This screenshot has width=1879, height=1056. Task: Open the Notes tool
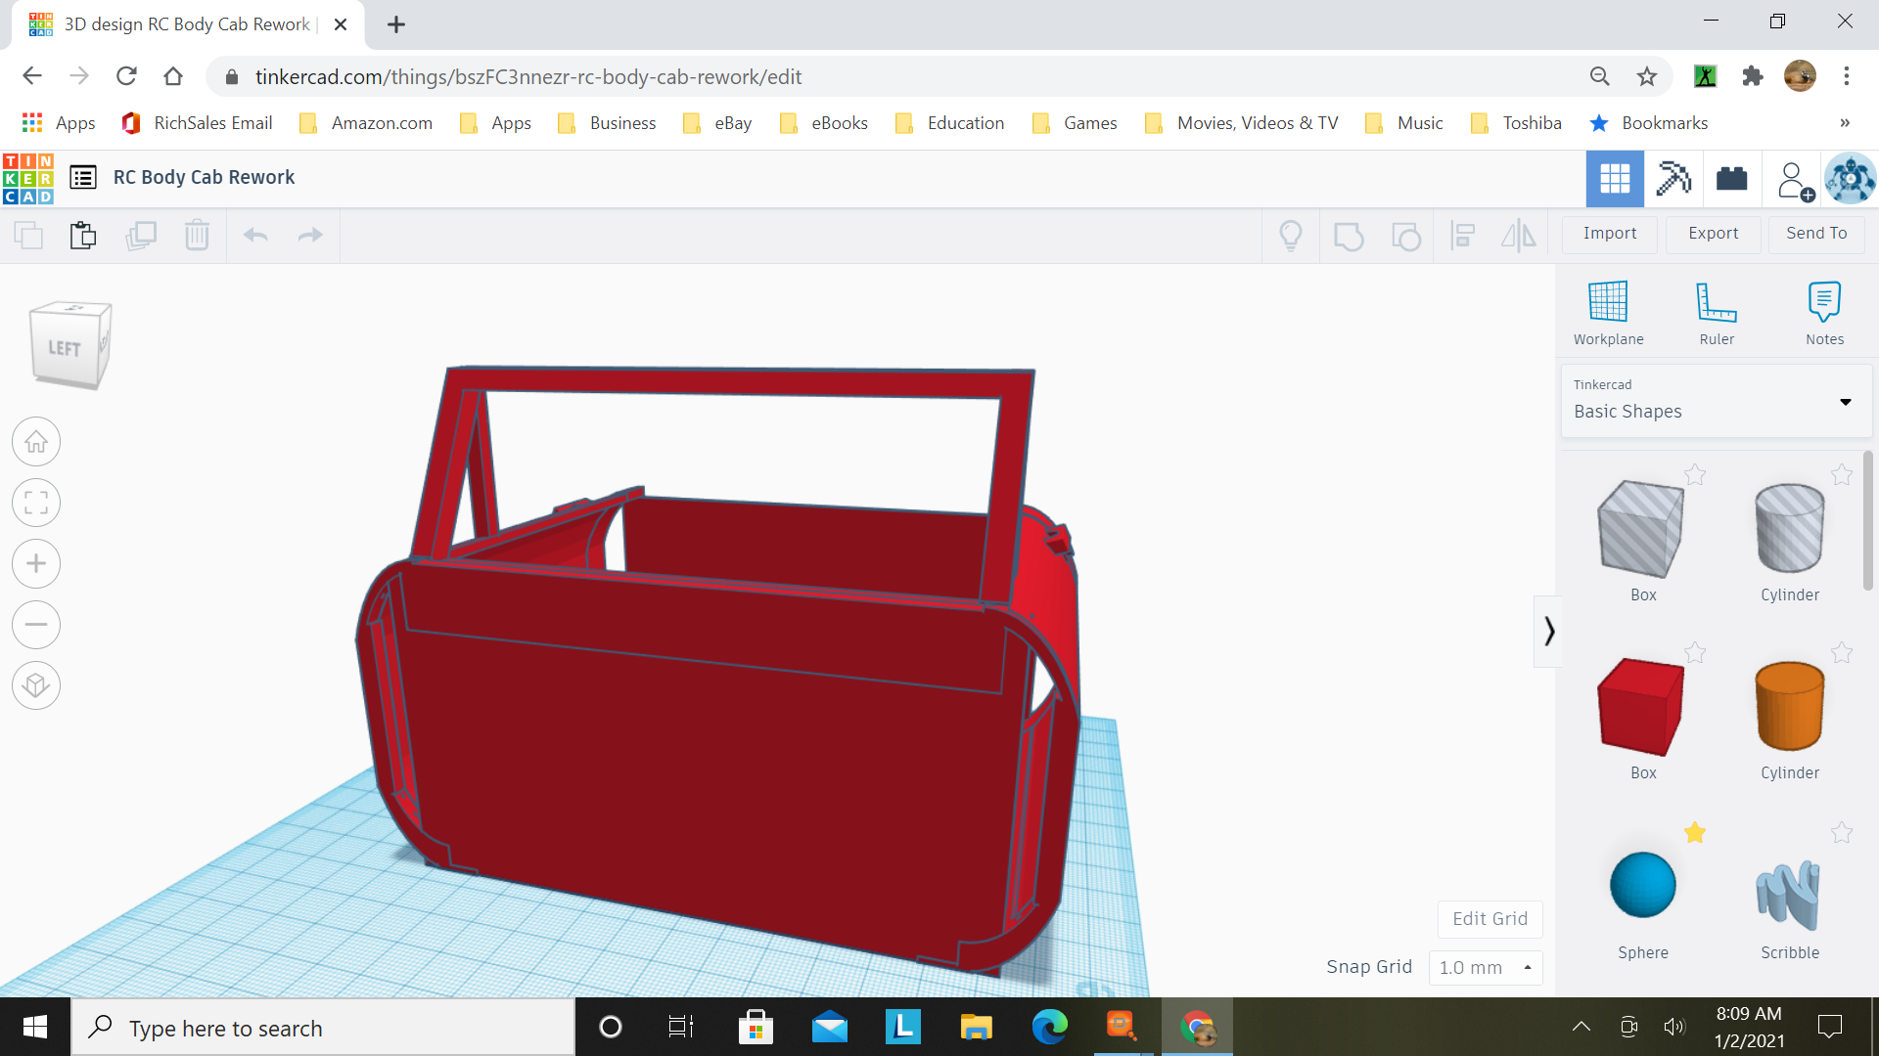(x=1824, y=303)
